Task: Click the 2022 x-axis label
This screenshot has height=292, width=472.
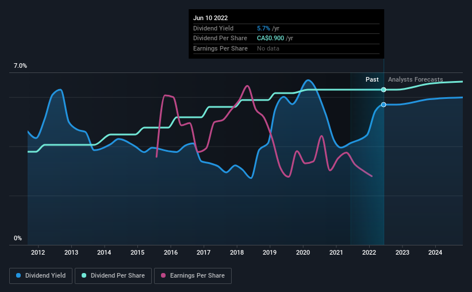Action: tap(369, 252)
